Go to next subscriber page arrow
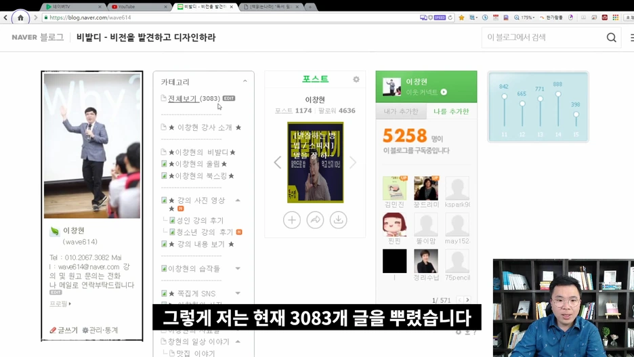This screenshot has width=634, height=357. click(467, 300)
